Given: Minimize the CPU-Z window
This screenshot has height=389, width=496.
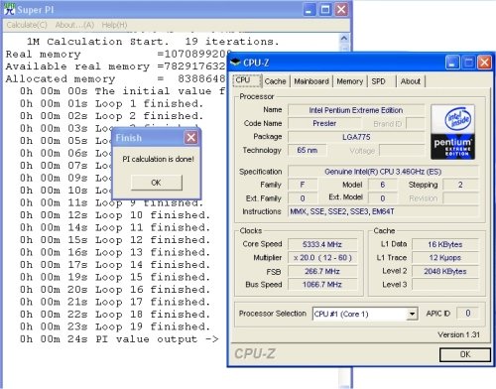Looking at the screenshot, I should pos(452,63).
